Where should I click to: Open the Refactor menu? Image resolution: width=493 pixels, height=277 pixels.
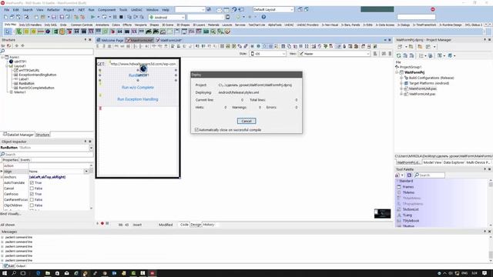[x=53, y=10]
